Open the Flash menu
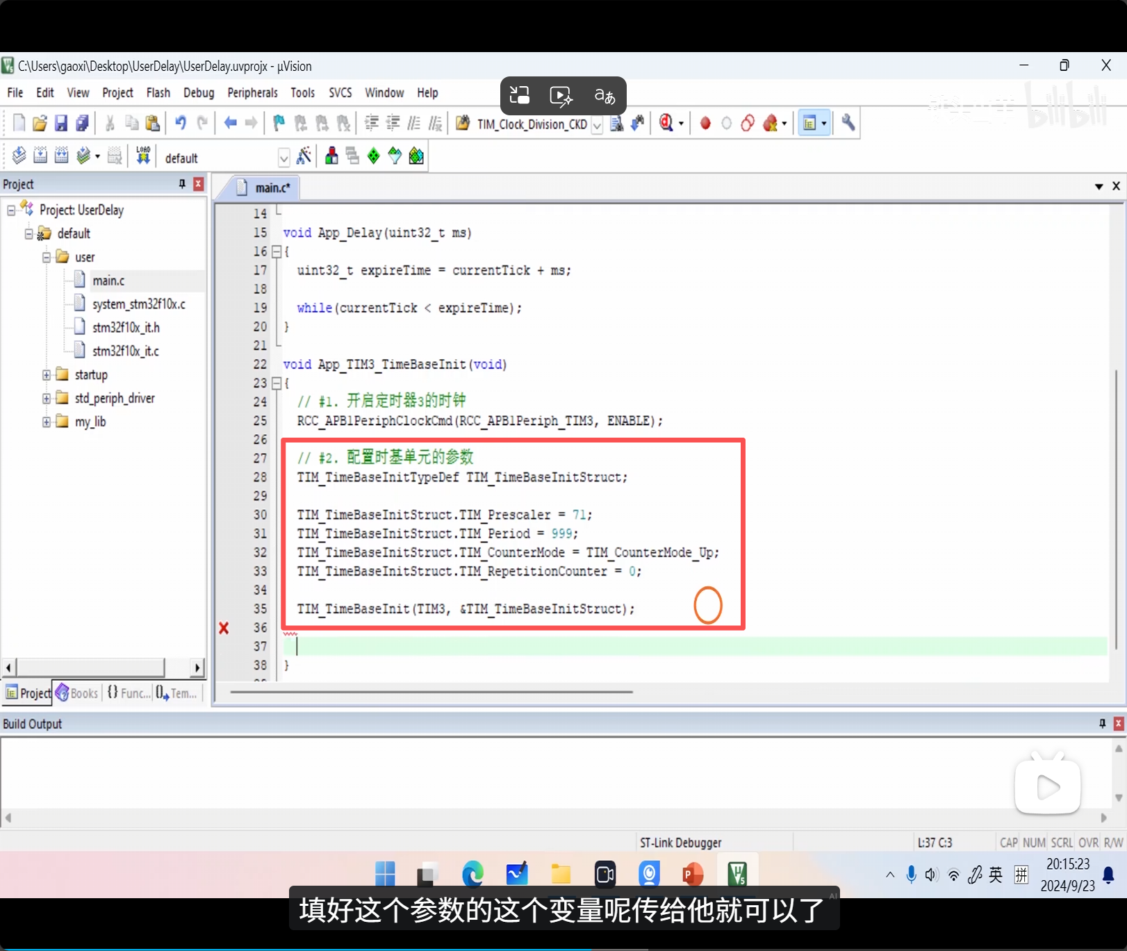Viewport: 1127px width, 951px height. coord(158,92)
